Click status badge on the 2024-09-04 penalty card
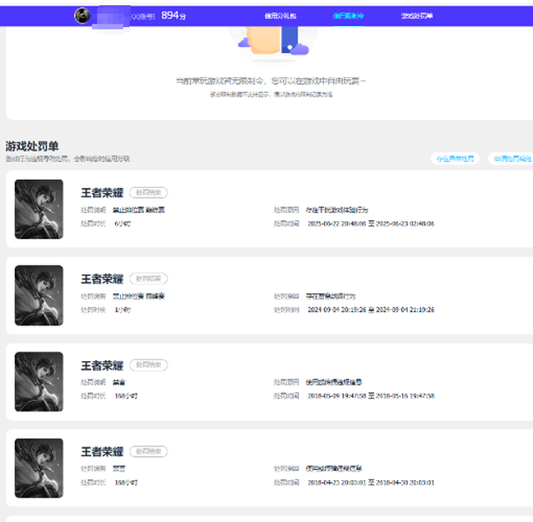Viewport: 533px width, 522px height. click(x=149, y=278)
